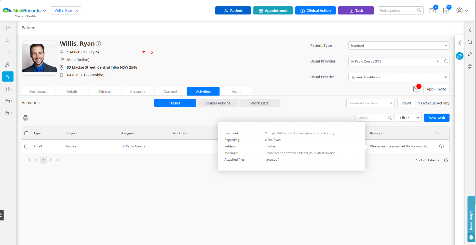This screenshot has width=476, height=245.
Task: Open task calendar with 11 notifications
Action: (x=446, y=10)
